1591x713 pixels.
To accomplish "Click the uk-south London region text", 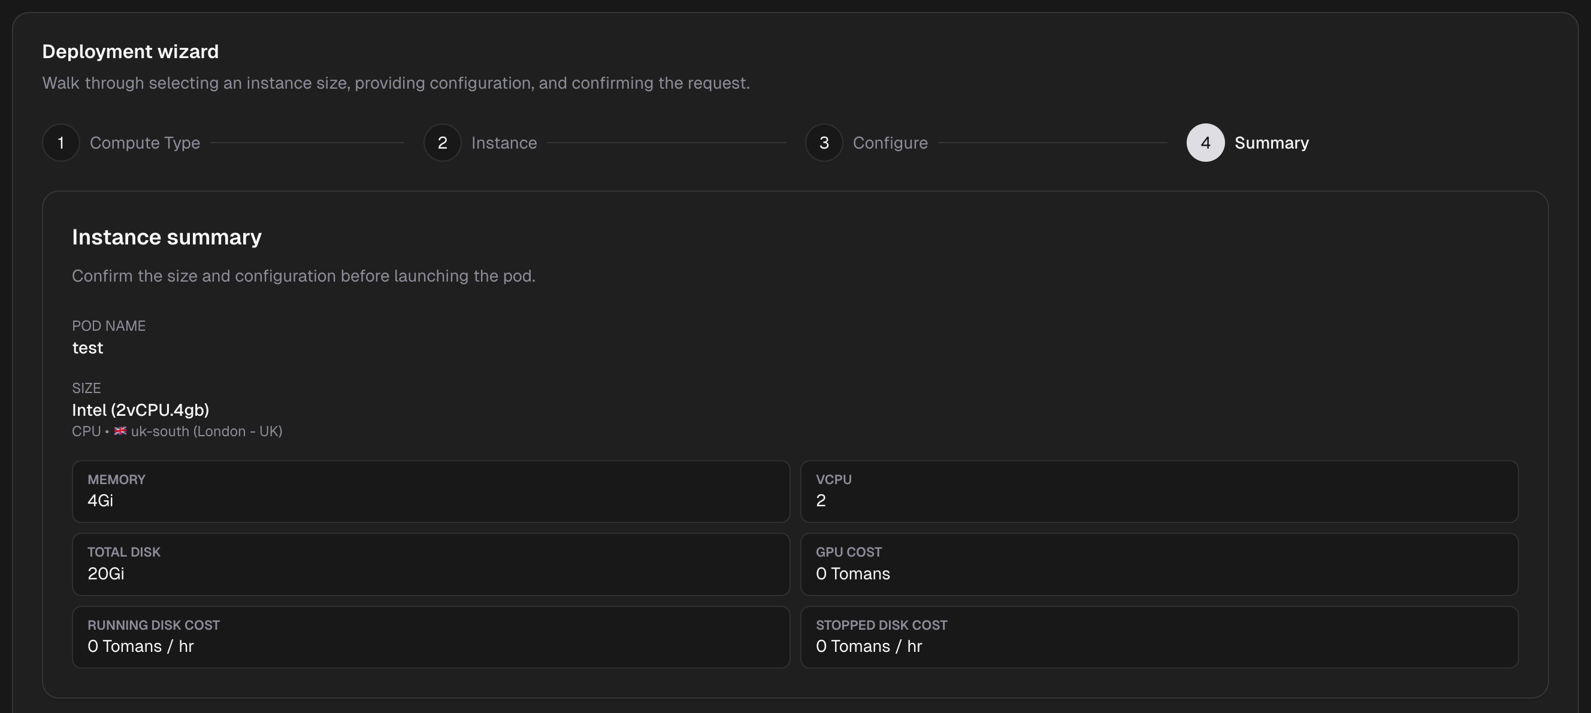I will point(206,431).
